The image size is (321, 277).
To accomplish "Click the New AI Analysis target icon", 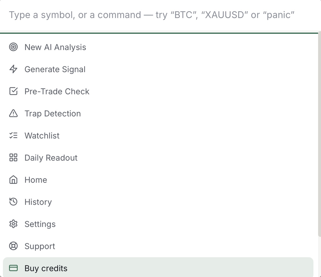I will [13, 47].
